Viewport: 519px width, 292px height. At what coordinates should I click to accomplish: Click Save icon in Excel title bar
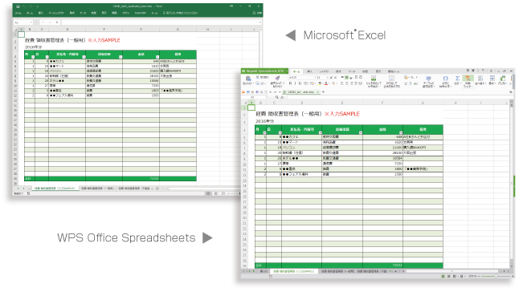coord(18,6)
